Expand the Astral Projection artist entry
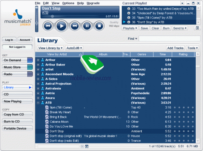This screenshot has height=151, width=203. coord(38,84)
